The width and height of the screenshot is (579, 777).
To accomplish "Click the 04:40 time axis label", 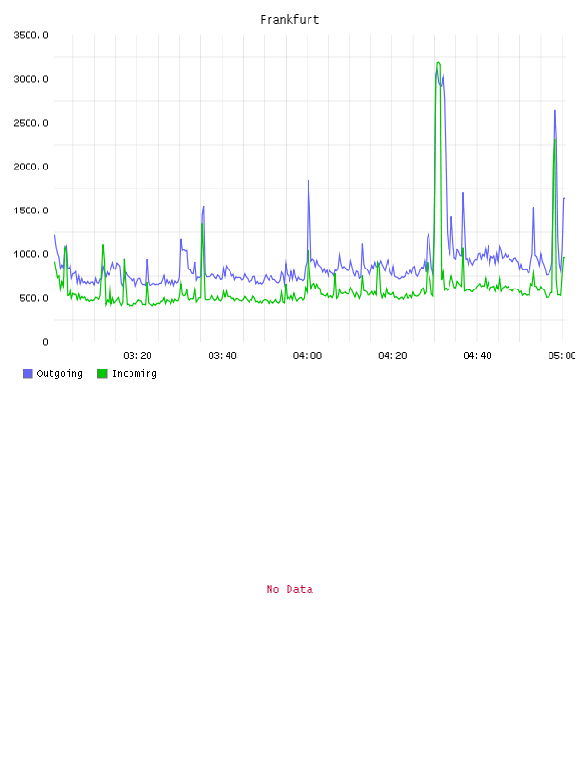I will click(x=477, y=356).
